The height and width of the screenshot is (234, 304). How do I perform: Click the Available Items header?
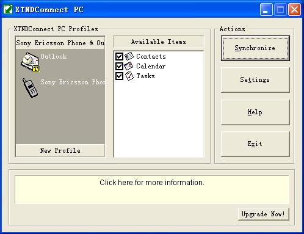[159, 42]
